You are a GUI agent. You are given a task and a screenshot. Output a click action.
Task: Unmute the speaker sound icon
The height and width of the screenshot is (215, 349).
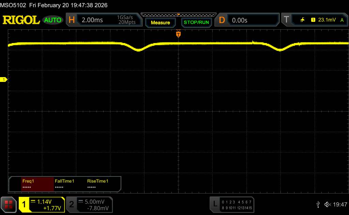point(327,204)
